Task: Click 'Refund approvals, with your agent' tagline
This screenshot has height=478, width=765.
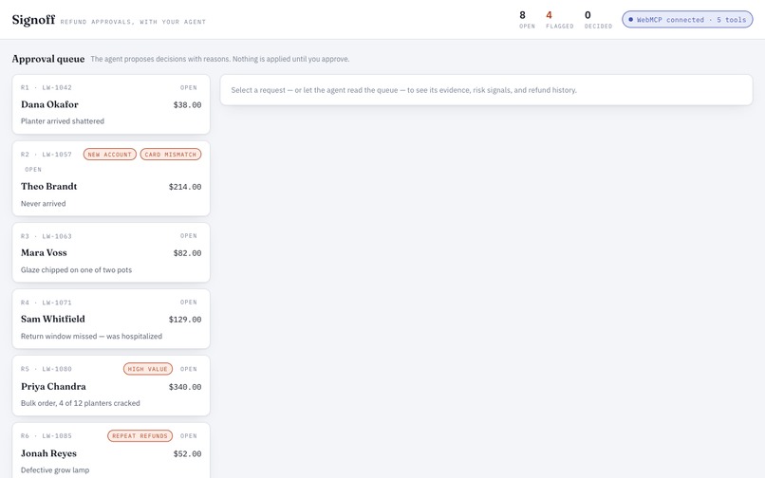Action: pyautogui.click(x=133, y=22)
